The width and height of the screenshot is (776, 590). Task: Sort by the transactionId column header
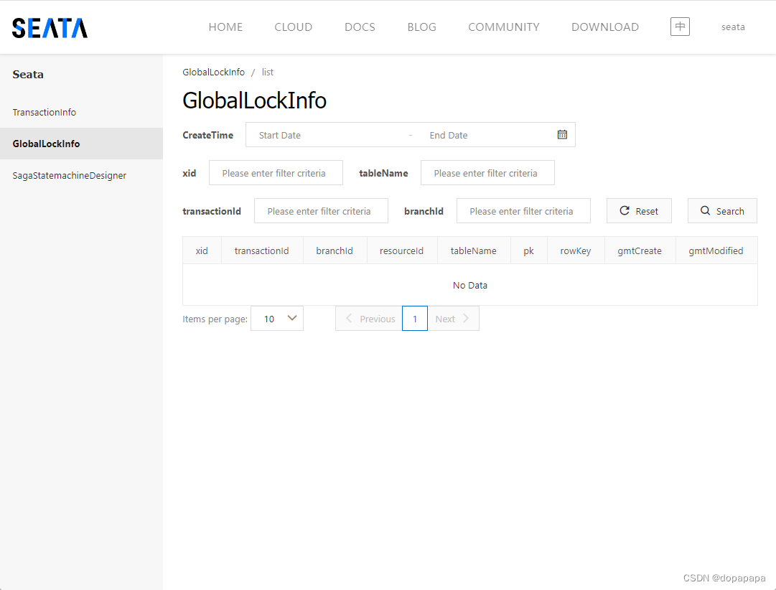(x=262, y=250)
